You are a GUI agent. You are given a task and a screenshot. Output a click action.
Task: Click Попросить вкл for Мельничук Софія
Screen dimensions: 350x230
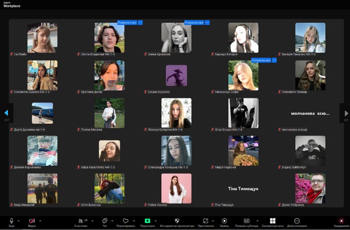point(261,60)
